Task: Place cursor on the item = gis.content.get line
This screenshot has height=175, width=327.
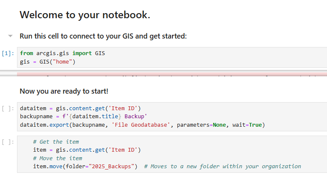Action: [87, 150]
